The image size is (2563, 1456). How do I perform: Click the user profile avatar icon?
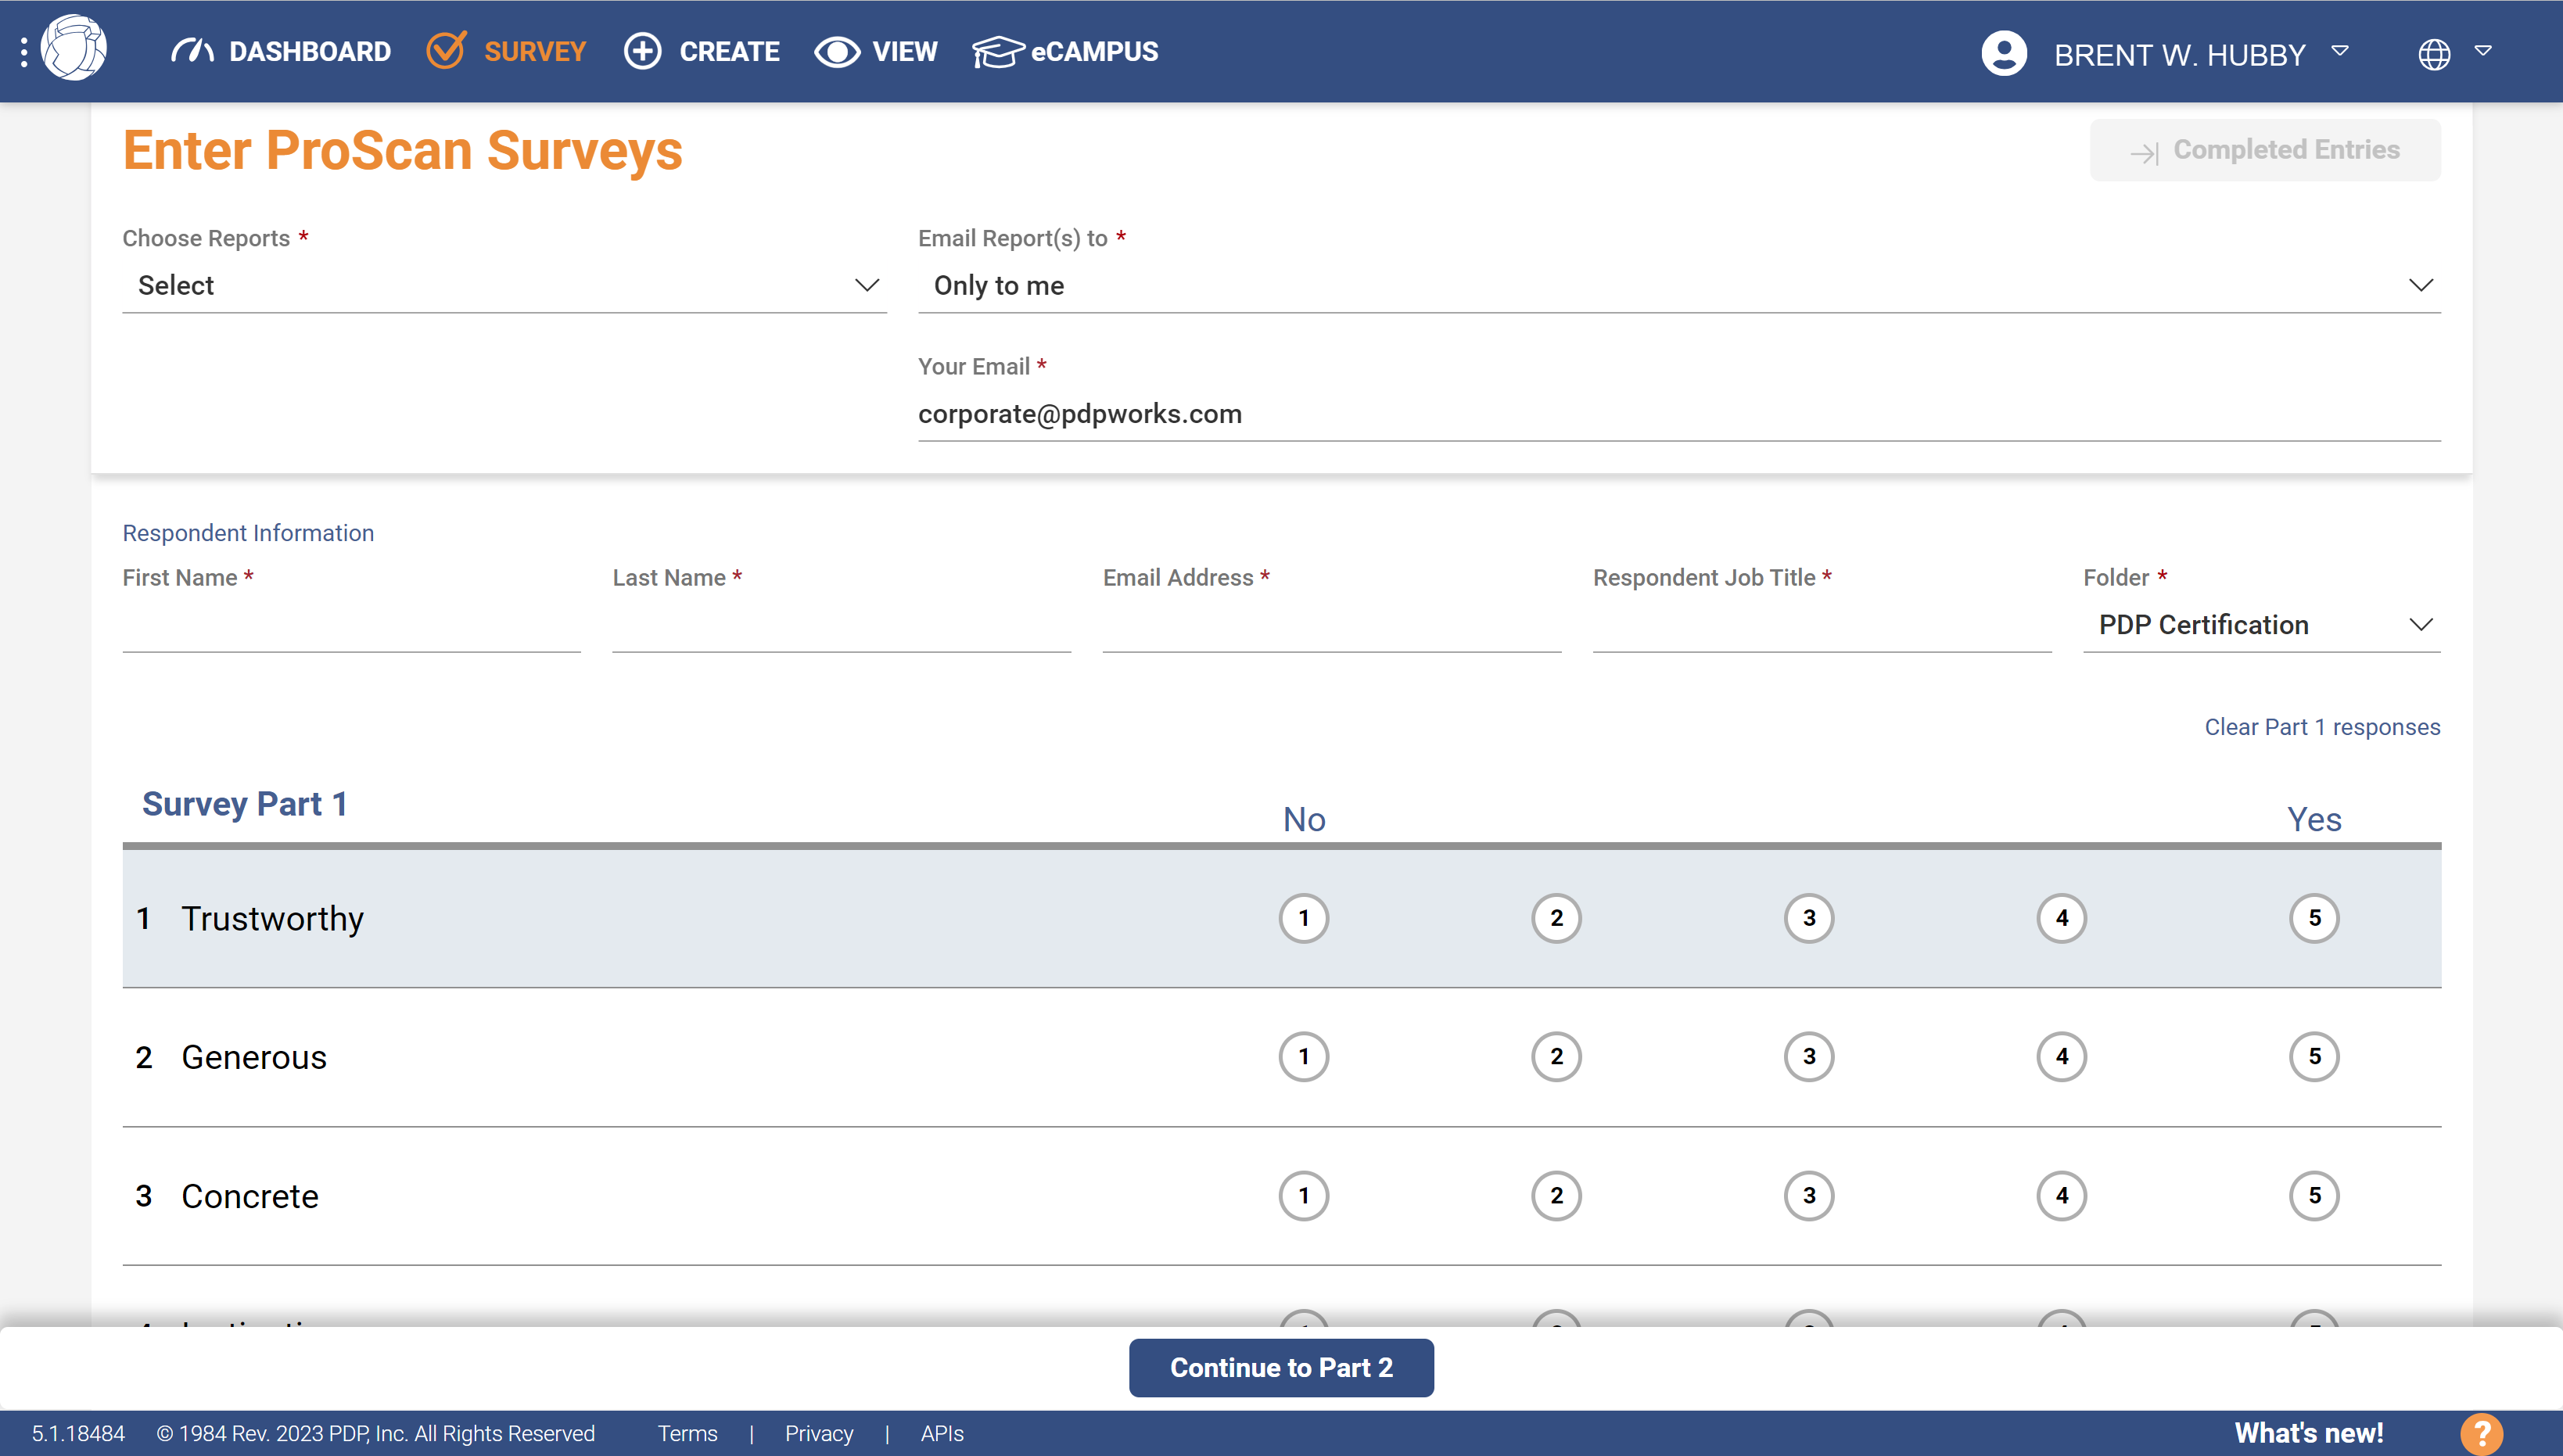click(x=2004, y=53)
